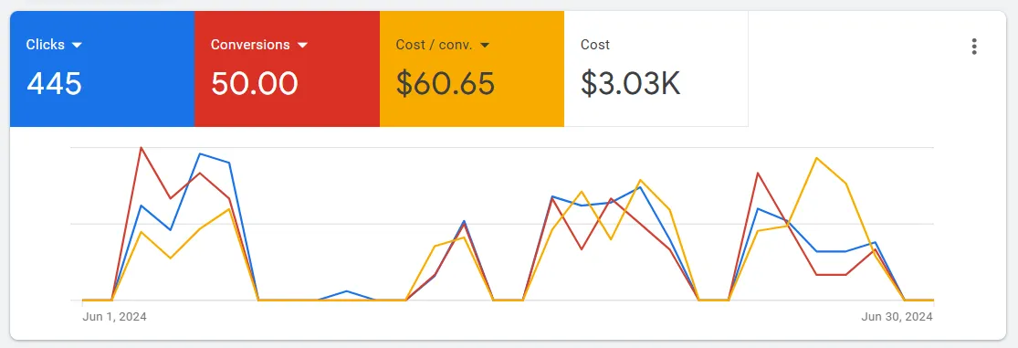
Task: Select the blue Clicks label
Action: (46, 45)
